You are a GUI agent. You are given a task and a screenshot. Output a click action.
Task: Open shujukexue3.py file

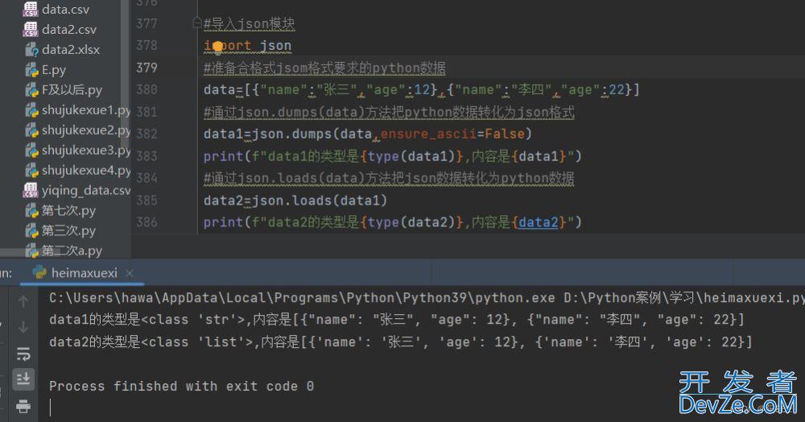[x=86, y=150]
